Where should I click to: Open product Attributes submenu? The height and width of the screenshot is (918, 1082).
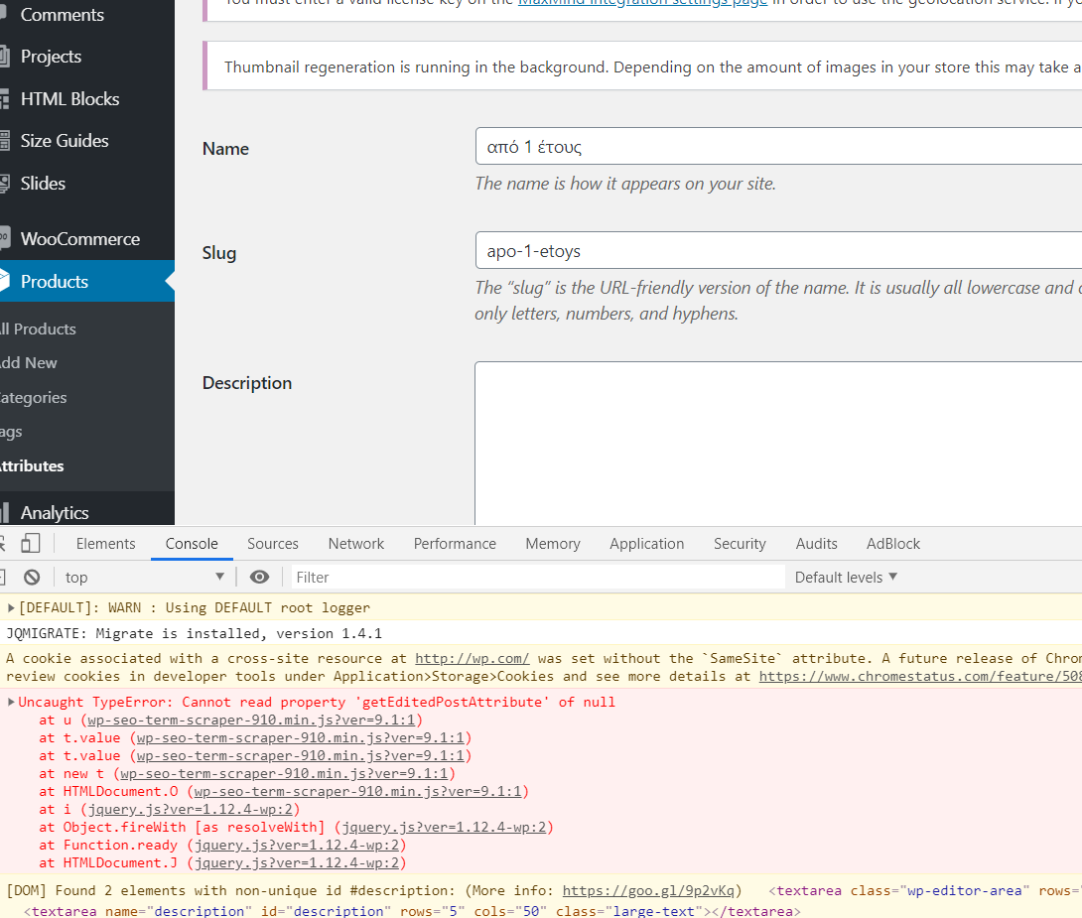pos(32,466)
